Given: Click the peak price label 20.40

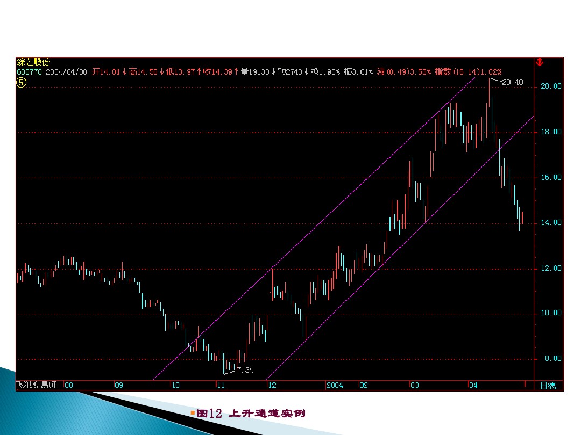Looking at the screenshot, I should point(513,82).
